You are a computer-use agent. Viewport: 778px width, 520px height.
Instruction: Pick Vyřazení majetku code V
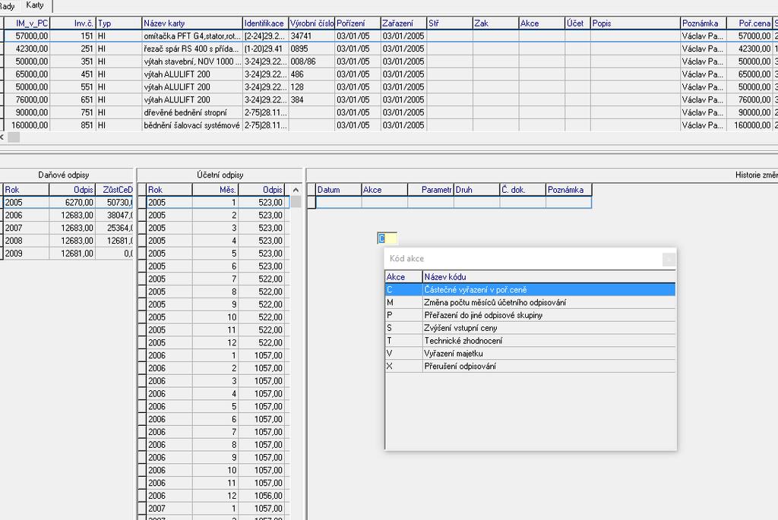click(x=530, y=354)
